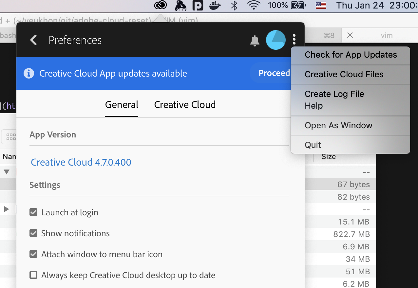Open notifications bell in Creative Cloud
Image resolution: width=418 pixels, height=288 pixels.
(x=255, y=41)
